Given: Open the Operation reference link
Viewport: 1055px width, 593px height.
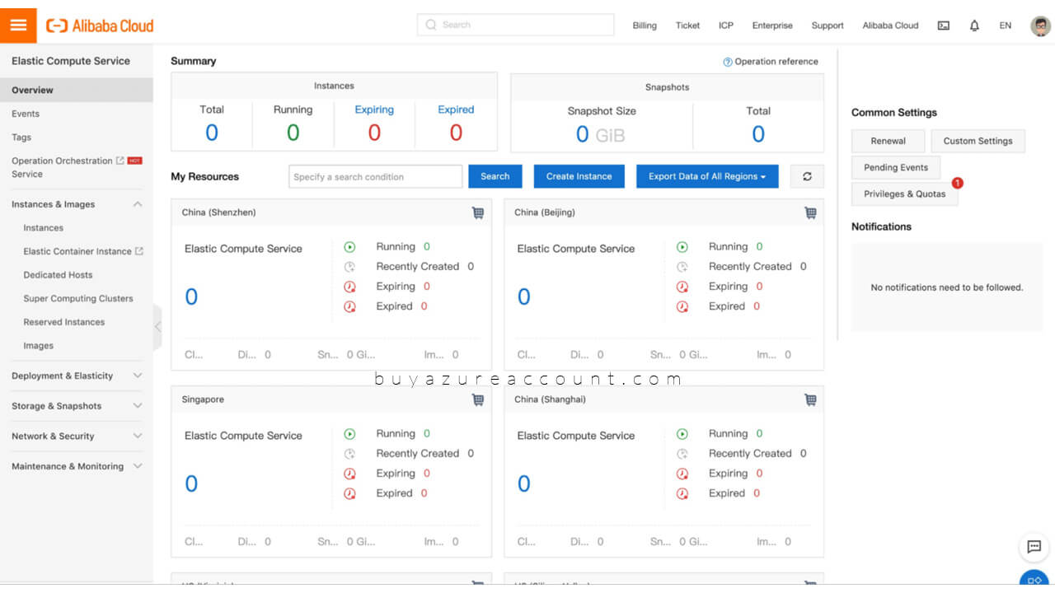Looking at the screenshot, I should point(776,62).
